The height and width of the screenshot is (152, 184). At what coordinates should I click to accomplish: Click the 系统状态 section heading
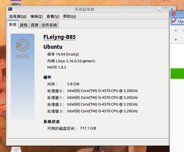click(x=52, y=121)
